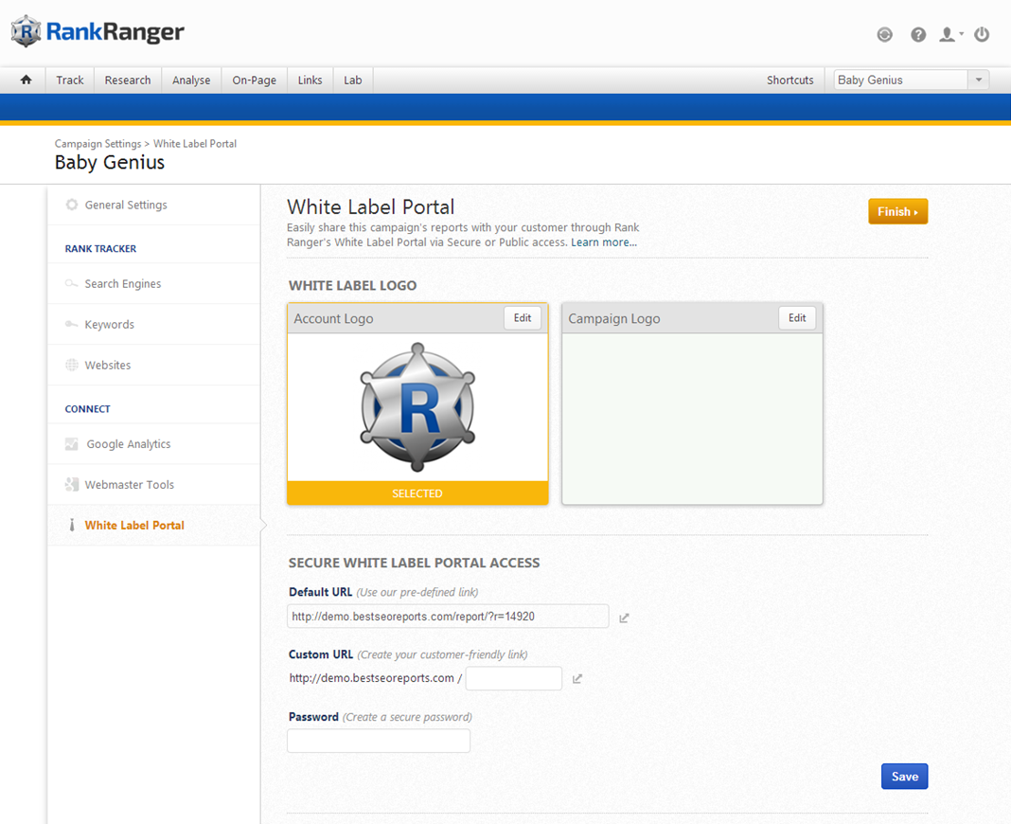The width and height of the screenshot is (1011, 824).
Task: Select the Account Logo sheriff badge image
Action: (417, 406)
